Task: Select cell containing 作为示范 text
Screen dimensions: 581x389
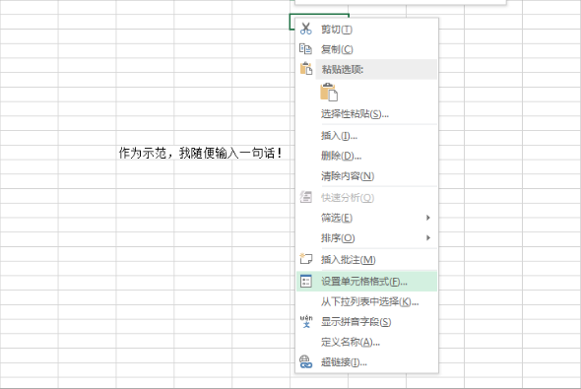Action: click(x=145, y=153)
